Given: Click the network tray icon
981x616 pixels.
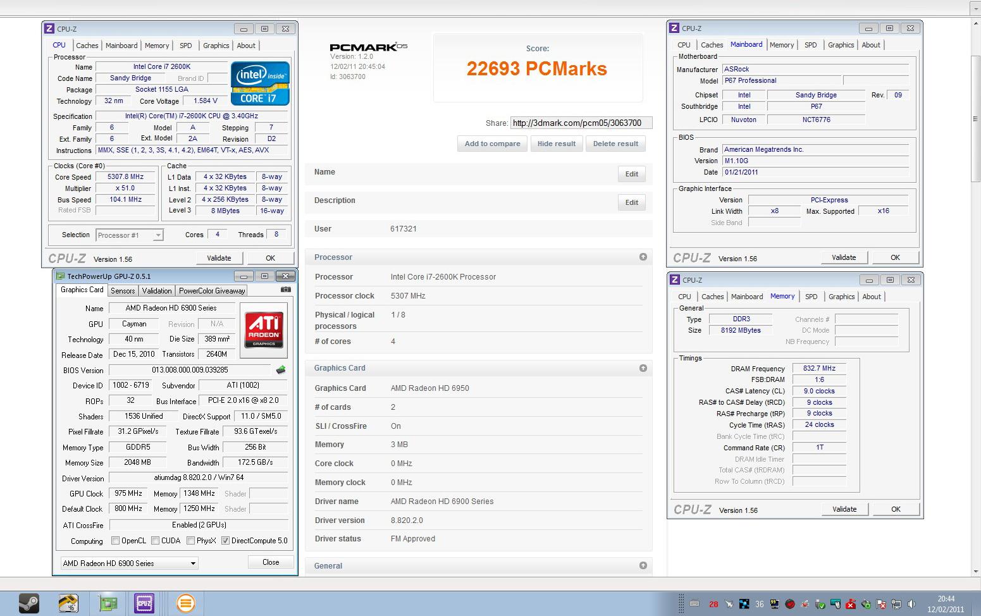Looking at the screenshot, I should [896, 604].
